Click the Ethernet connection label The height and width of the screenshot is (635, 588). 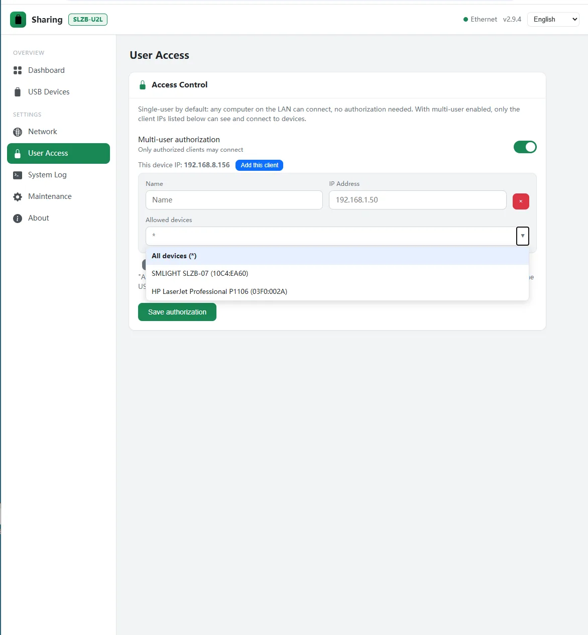pyautogui.click(x=484, y=20)
